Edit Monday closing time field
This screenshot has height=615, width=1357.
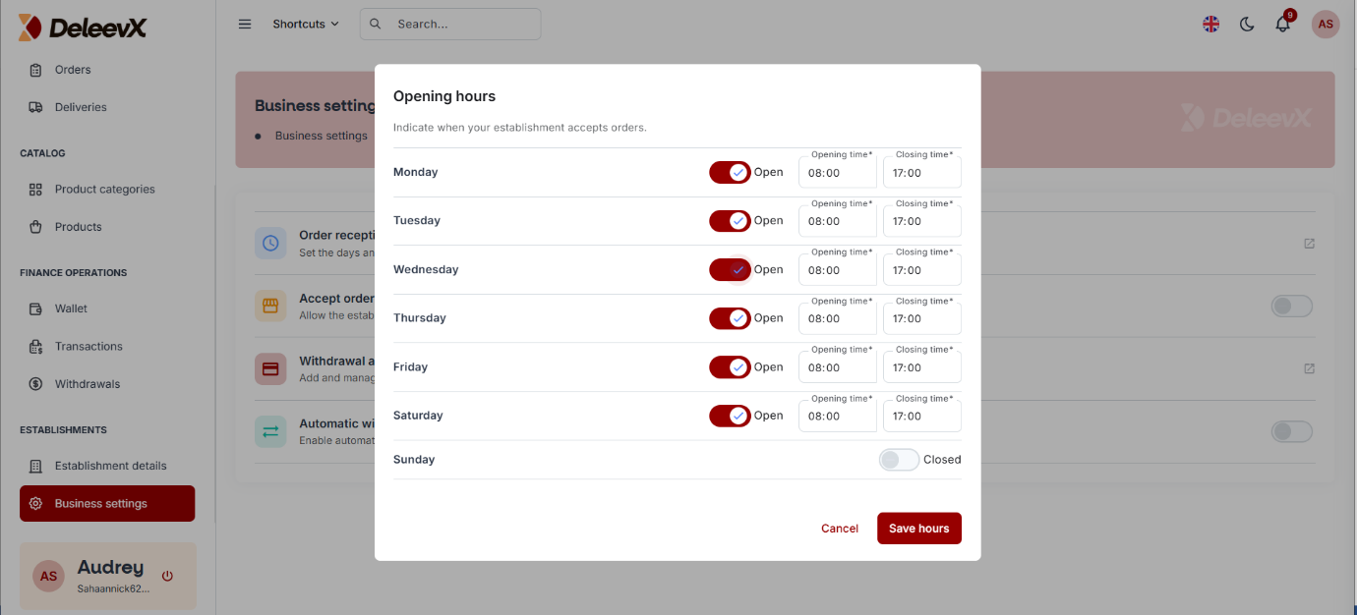click(x=922, y=172)
